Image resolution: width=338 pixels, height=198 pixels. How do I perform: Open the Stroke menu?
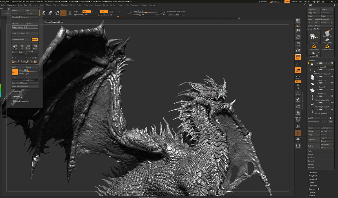coord(113,5)
